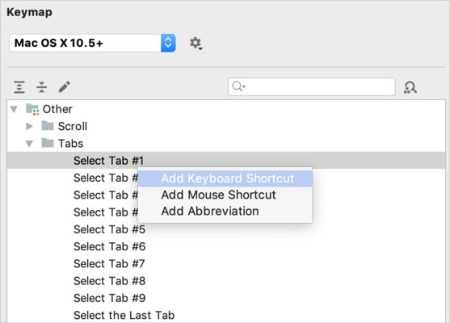Click Find Actions by Shortcut icon
Image resolution: width=450 pixels, height=323 pixels.
(x=410, y=87)
